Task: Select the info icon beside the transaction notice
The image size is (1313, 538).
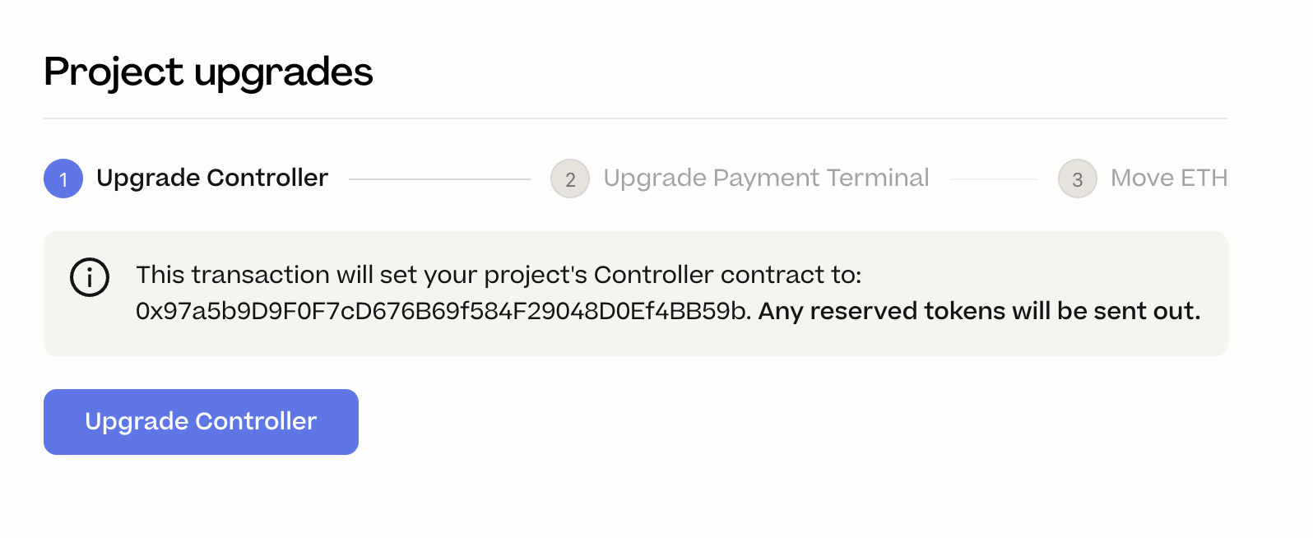Action: pos(90,277)
